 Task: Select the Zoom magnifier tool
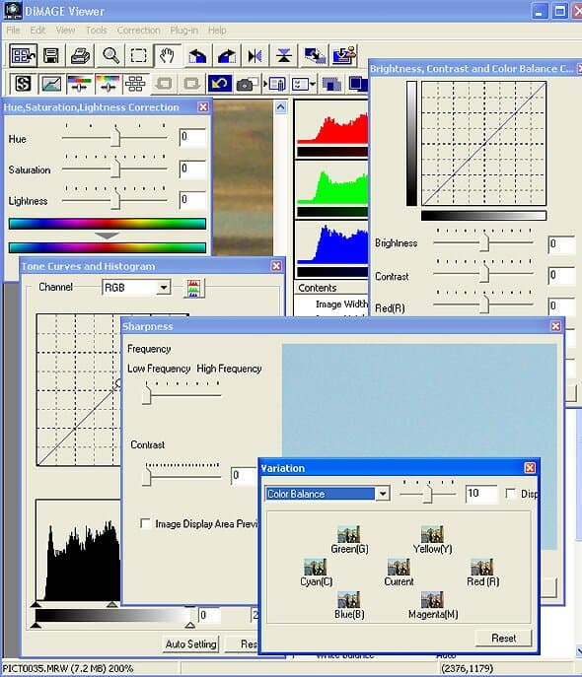pyautogui.click(x=110, y=56)
